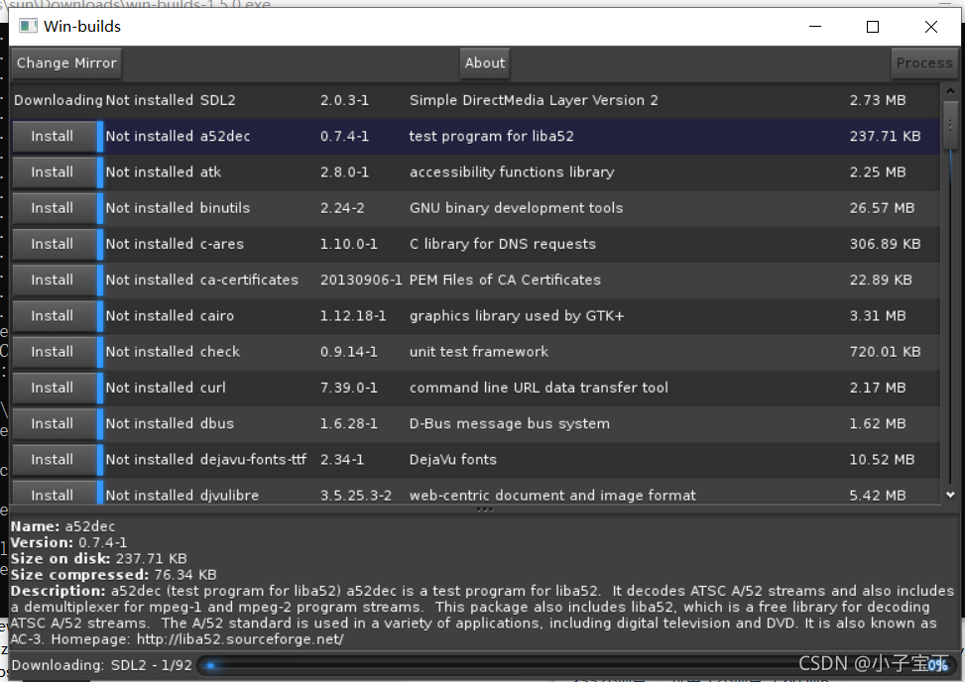
Task: Select the djvulibre package name
Action: click(x=229, y=496)
